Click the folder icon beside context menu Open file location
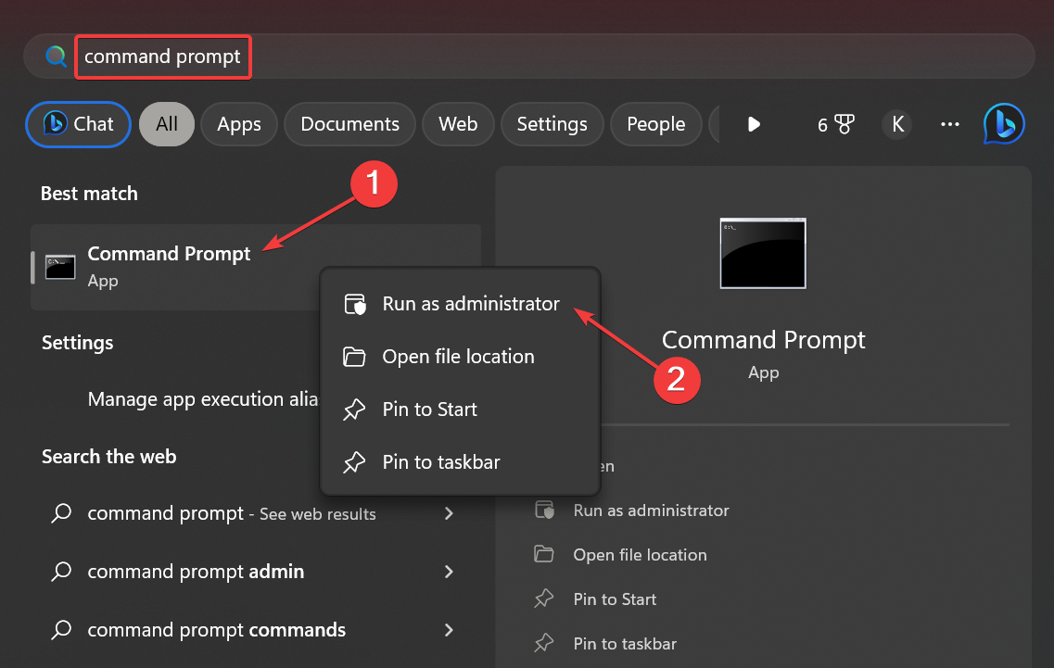Screen dimensions: 1054x668 coord(354,356)
